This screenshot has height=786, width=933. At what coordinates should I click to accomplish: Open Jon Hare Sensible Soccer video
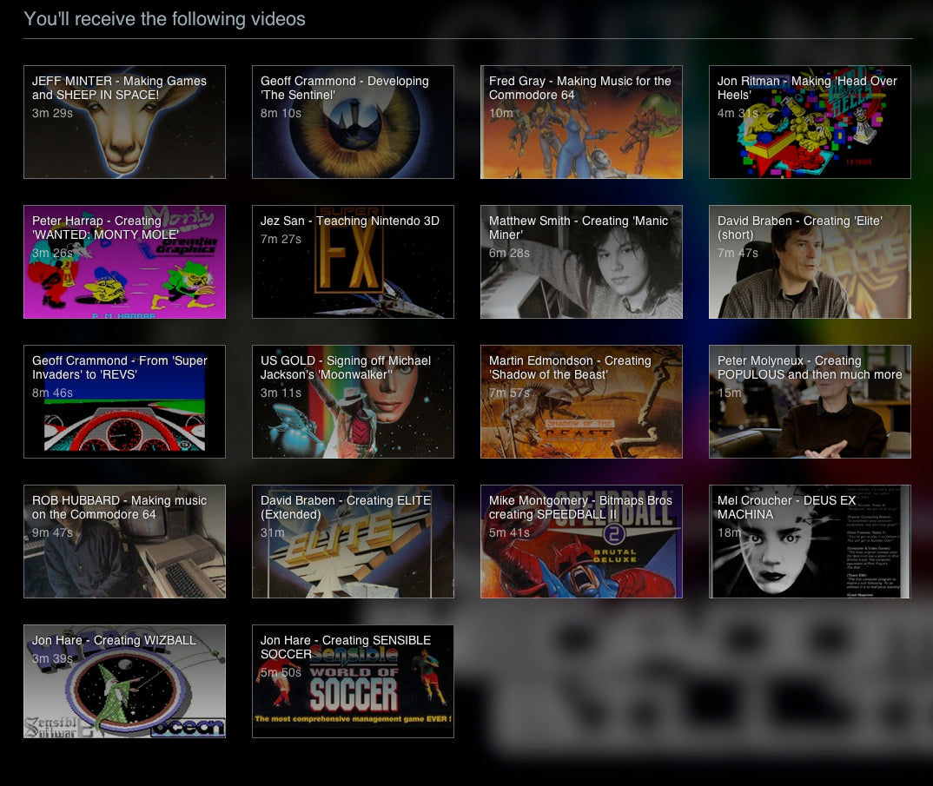pos(353,682)
